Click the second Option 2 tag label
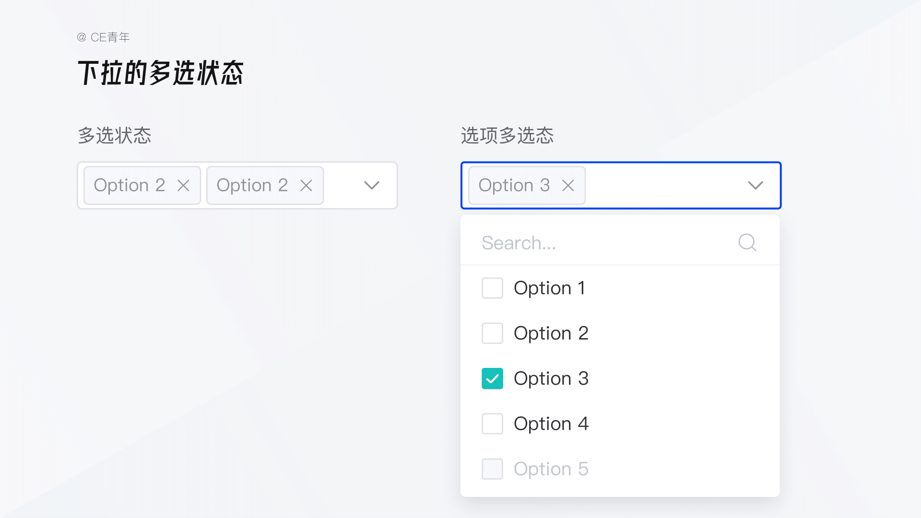The image size is (921, 518). click(x=252, y=186)
